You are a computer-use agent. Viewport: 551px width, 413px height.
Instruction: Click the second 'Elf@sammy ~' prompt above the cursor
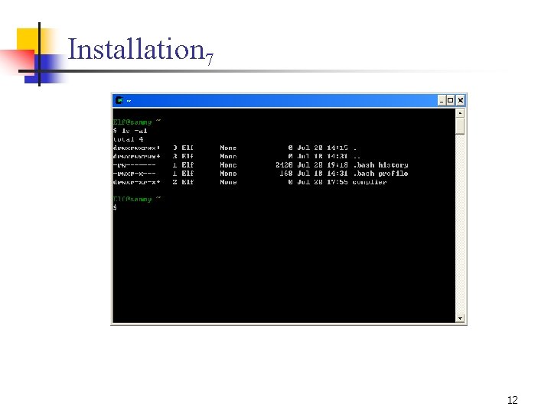tap(137, 199)
